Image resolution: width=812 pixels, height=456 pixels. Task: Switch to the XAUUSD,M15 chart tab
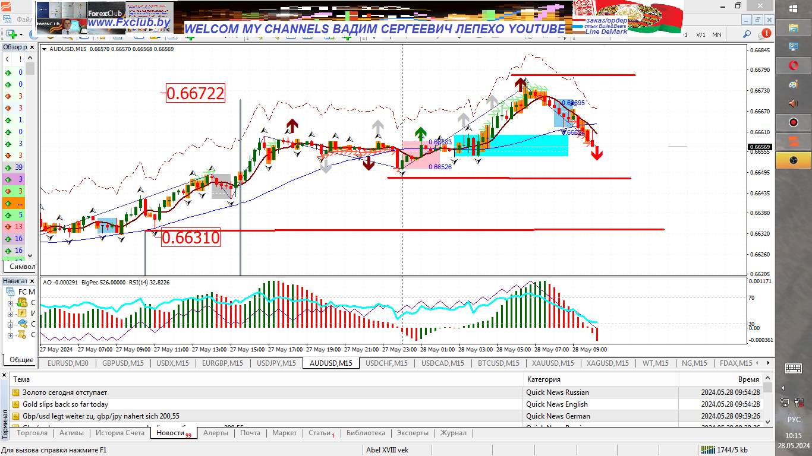coord(553,363)
